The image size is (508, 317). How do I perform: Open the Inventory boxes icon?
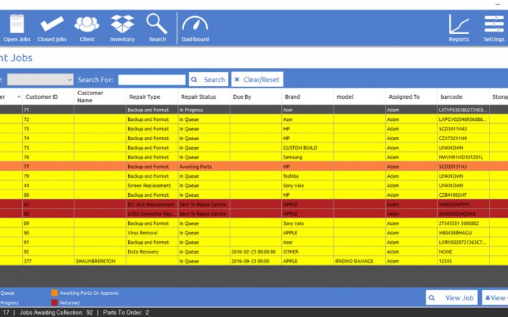122,24
